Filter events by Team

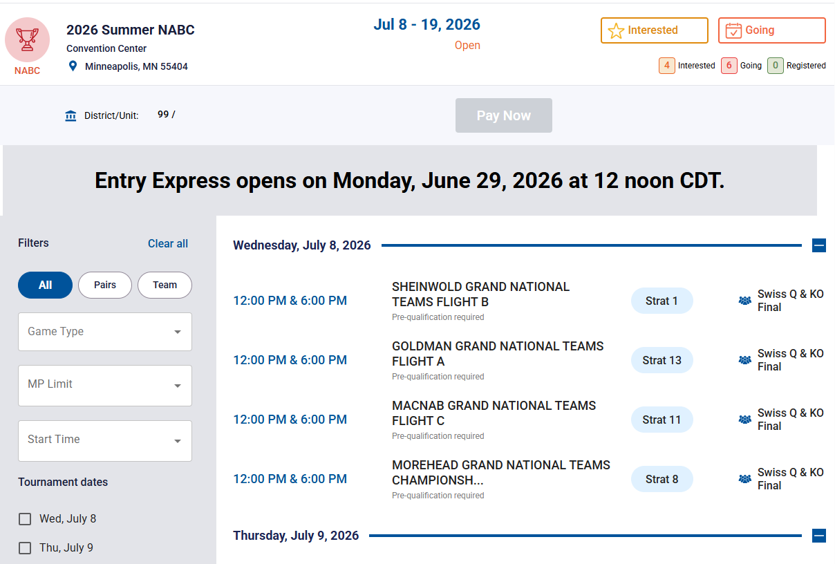pos(165,285)
